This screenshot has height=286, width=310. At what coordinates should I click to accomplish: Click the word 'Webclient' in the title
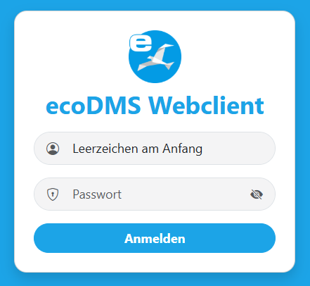[206, 106]
